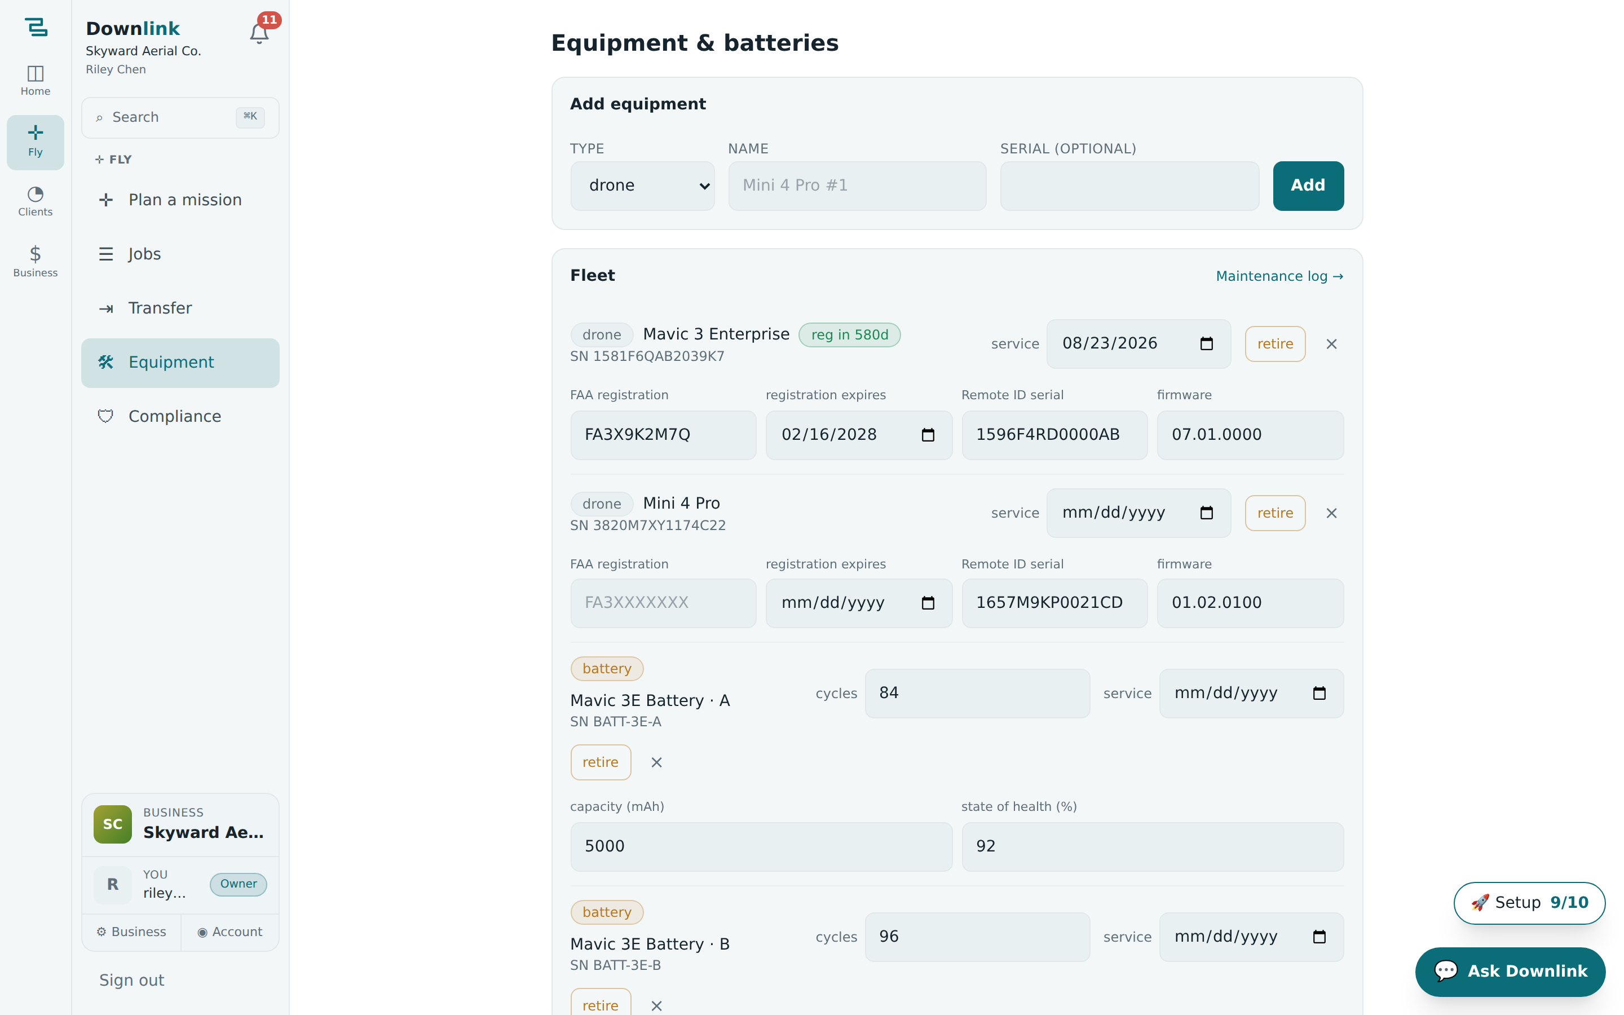Edit Battery A cycles value 84
This screenshot has width=1624, height=1015.
[x=977, y=693]
